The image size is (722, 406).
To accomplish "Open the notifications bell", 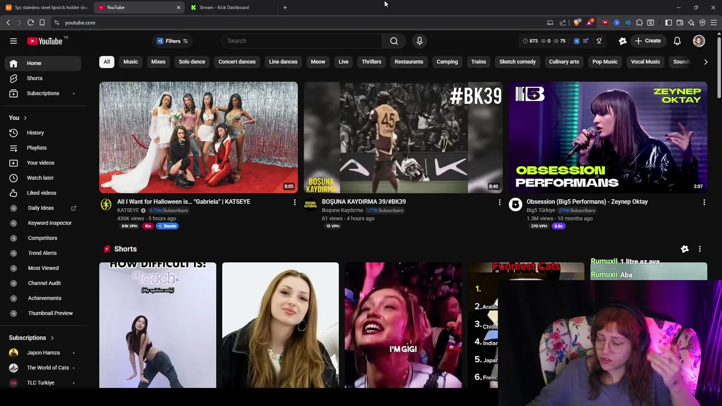I will (x=677, y=41).
